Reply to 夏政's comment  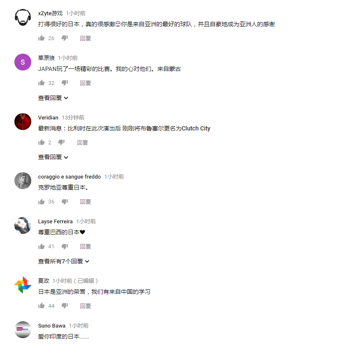click(85, 306)
